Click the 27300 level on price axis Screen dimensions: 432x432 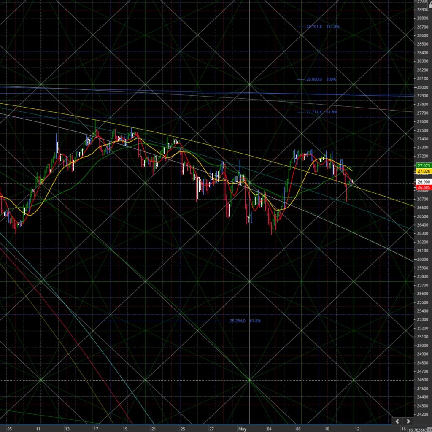(422, 148)
